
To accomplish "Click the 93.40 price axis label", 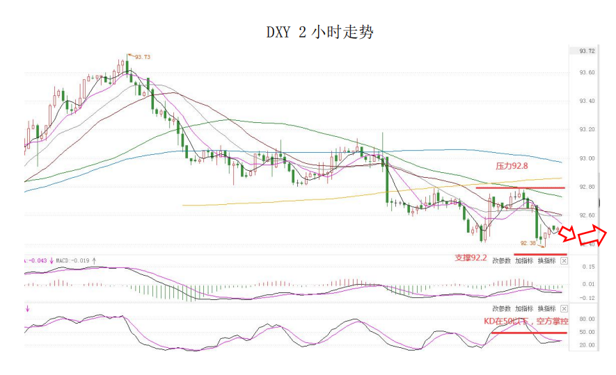I will coord(587,101).
